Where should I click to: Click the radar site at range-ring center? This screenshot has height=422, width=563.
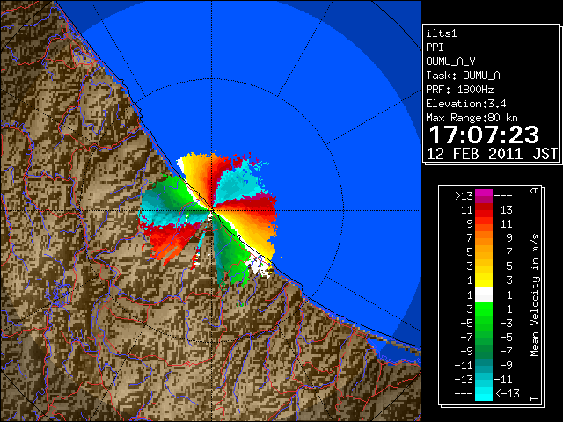pyautogui.click(x=212, y=210)
